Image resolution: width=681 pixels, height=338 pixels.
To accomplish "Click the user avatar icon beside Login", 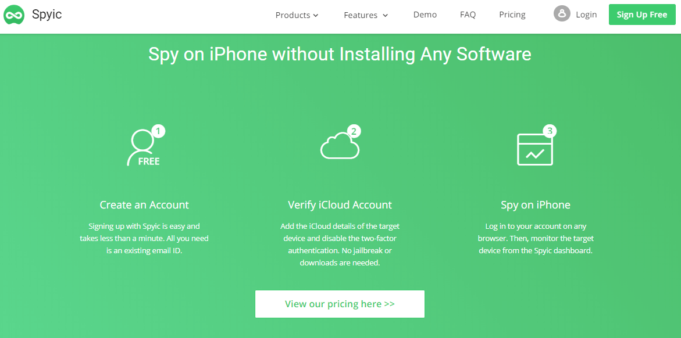I will (562, 14).
